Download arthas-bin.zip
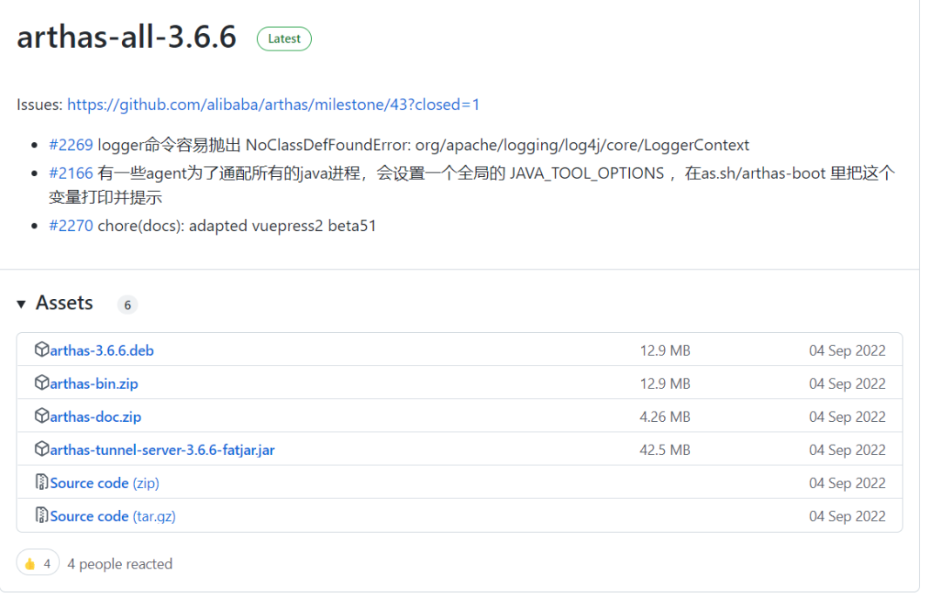941x598 pixels. [93, 384]
